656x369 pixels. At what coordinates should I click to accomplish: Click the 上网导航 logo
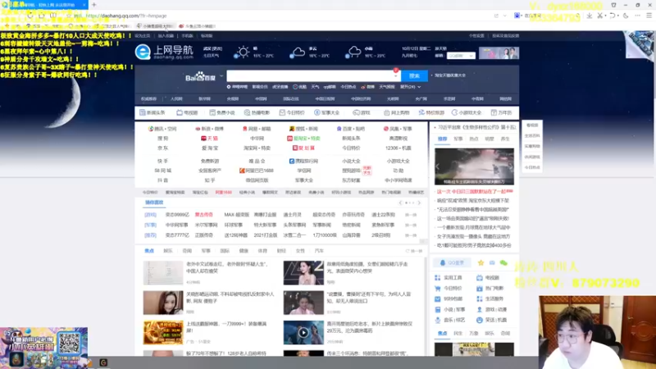tap(164, 52)
